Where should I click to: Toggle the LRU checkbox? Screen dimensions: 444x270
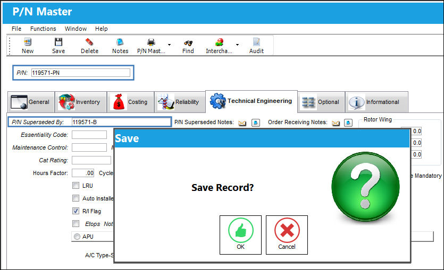click(x=76, y=186)
